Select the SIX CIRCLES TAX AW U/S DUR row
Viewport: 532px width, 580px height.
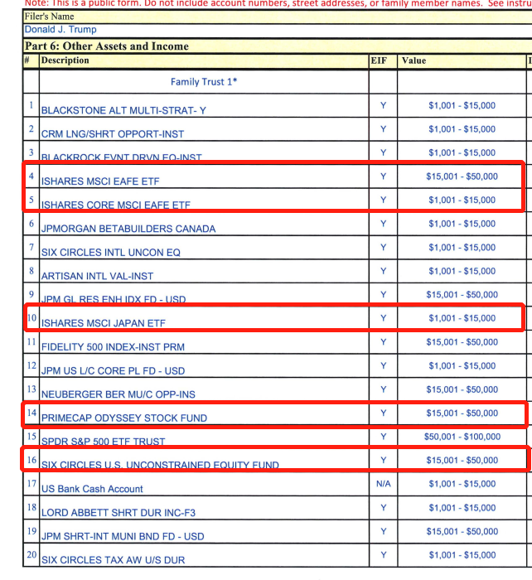[x=114, y=560]
